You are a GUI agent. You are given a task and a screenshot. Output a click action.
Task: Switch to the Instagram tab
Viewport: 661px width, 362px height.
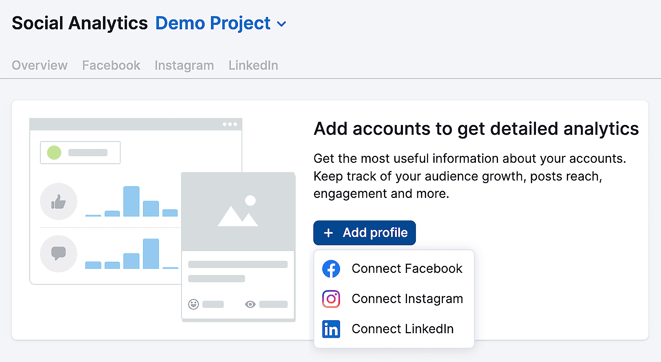click(x=184, y=65)
